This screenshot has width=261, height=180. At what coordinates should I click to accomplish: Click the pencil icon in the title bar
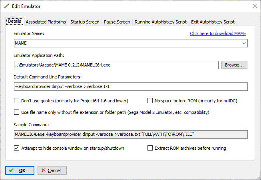[7, 6]
